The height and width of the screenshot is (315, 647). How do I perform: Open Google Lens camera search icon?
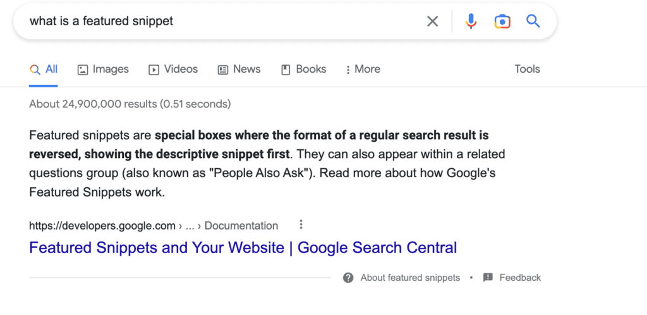pos(502,21)
